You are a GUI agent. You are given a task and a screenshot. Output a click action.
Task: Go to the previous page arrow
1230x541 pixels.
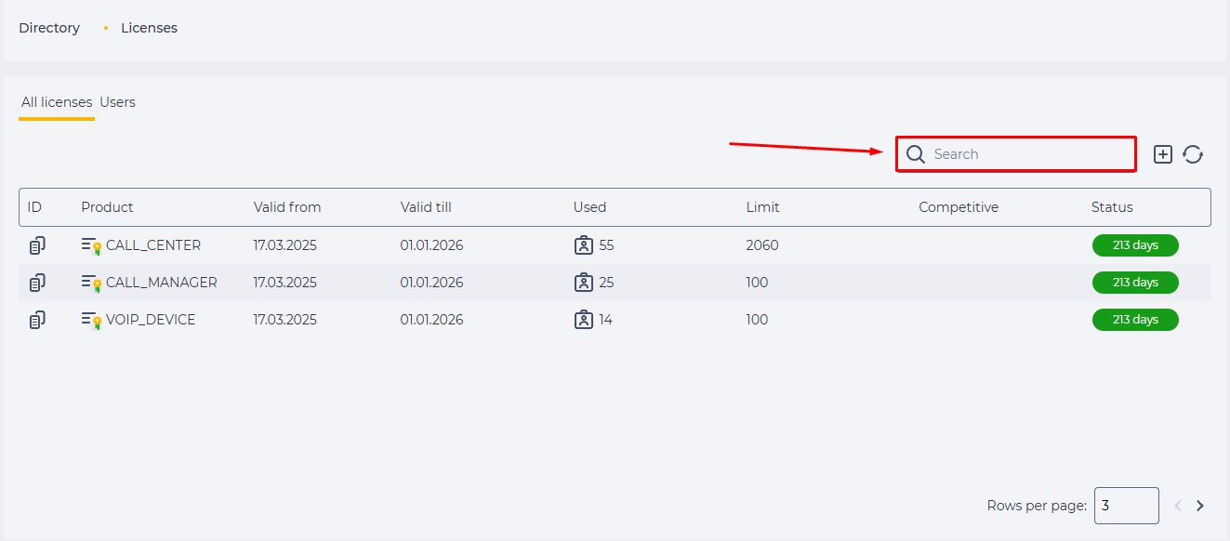pos(1178,506)
